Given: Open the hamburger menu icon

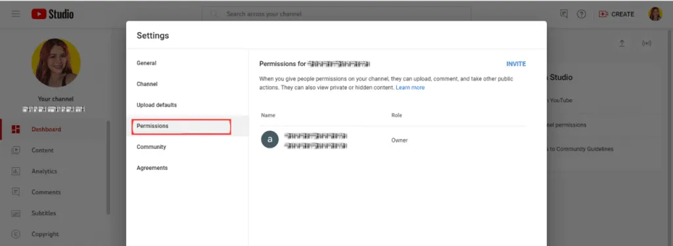Looking at the screenshot, I should tap(16, 14).
